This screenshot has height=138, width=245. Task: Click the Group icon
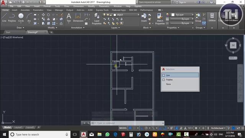click(198, 18)
